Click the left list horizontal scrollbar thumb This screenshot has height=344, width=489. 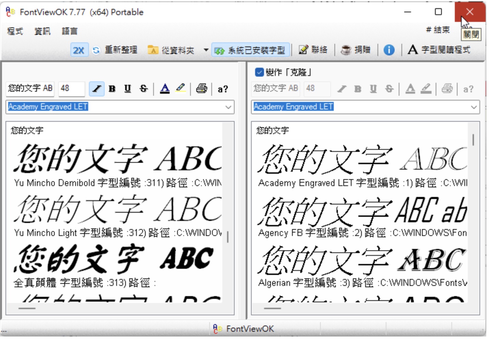click(27, 308)
